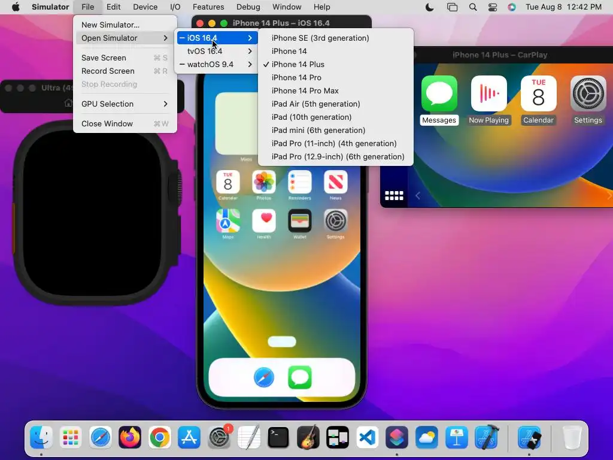Click the home icon on Ultra watch window
Image resolution: width=613 pixels, height=460 pixels.
point(68,103)
